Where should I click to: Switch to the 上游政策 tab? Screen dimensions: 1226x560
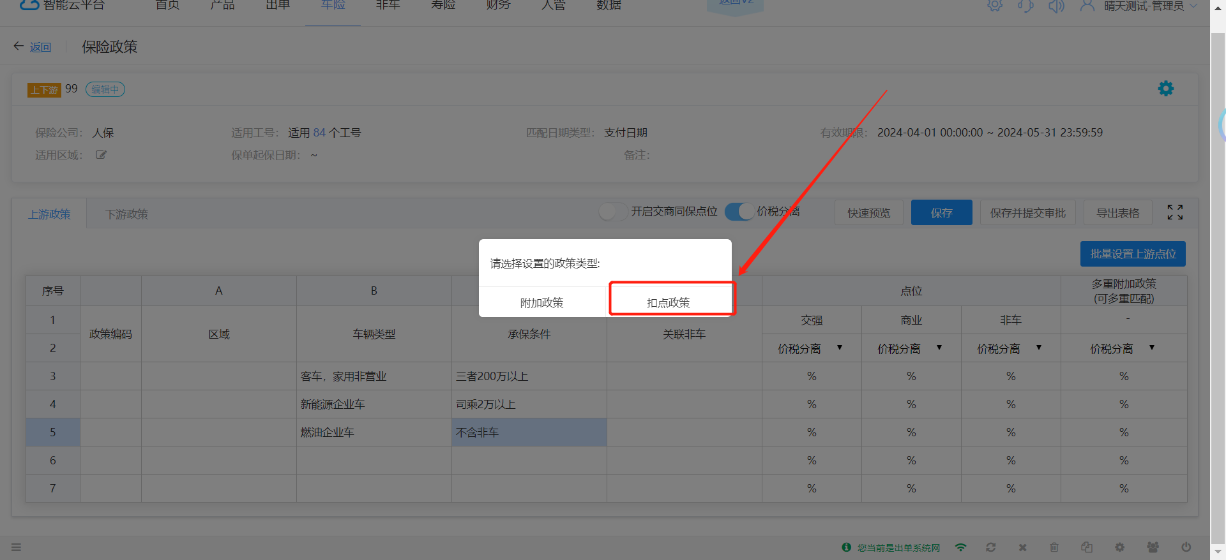click(x=49, y=214)
